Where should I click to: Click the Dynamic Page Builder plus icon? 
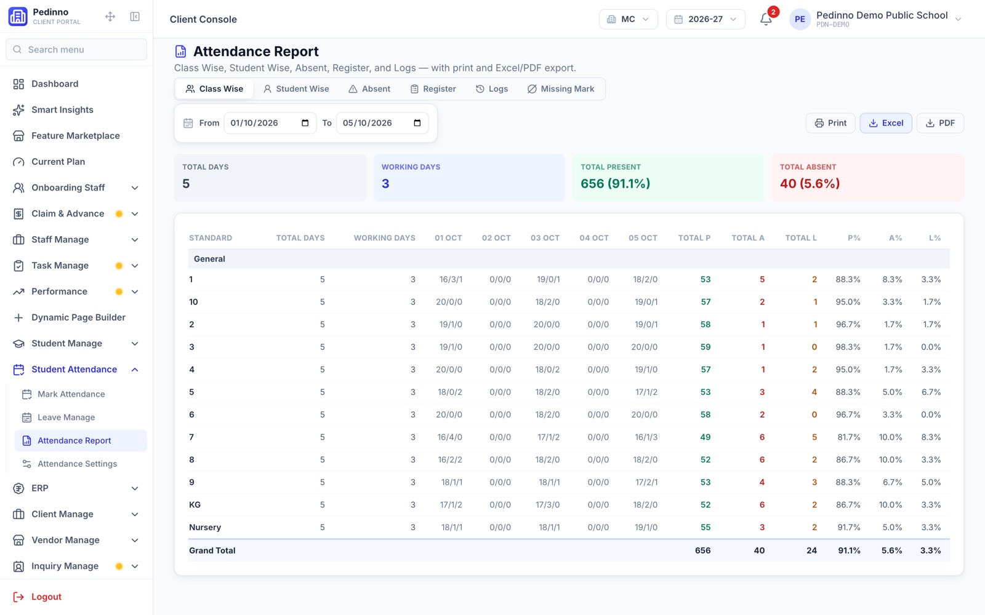click(x=18, y=317)
